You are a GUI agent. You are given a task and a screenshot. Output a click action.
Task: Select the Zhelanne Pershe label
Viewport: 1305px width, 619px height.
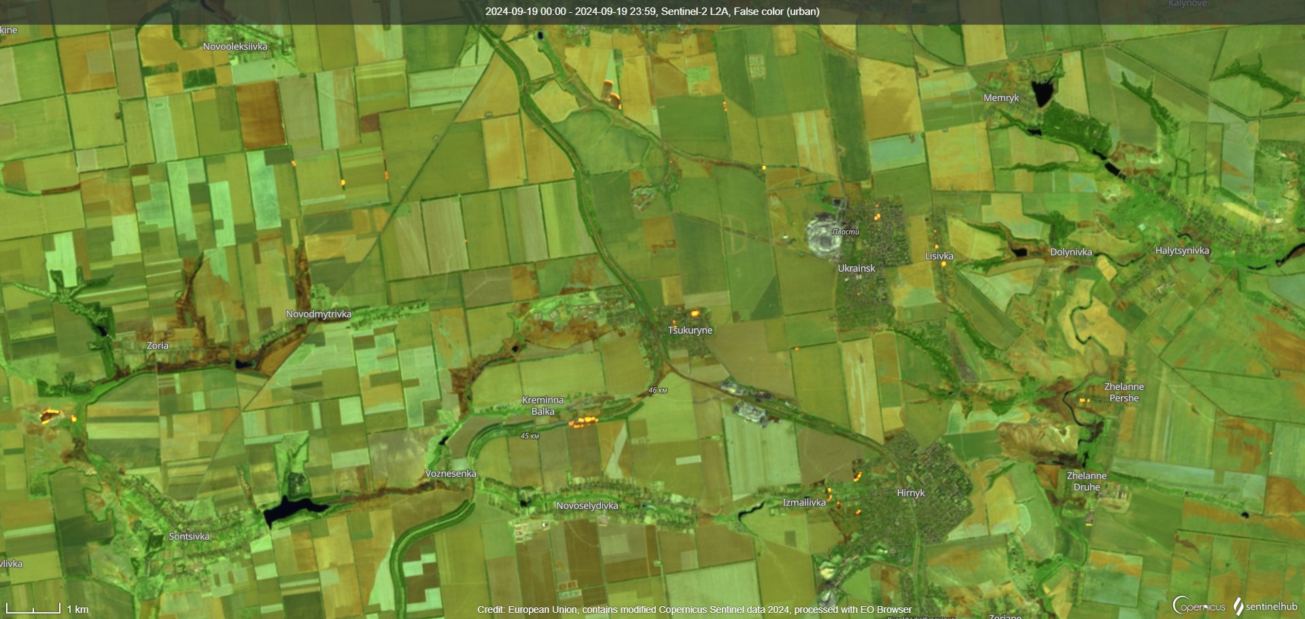[1124, 393]
